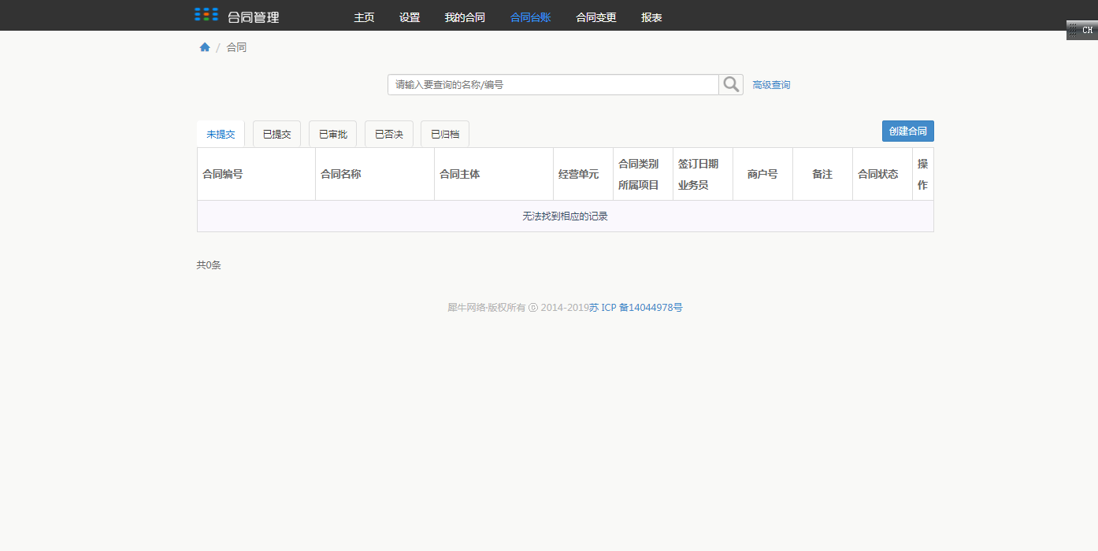The width and height of the screenshot is (1098, 551).
Task: Click the 合同状态 column header
Action: point(882,174)
